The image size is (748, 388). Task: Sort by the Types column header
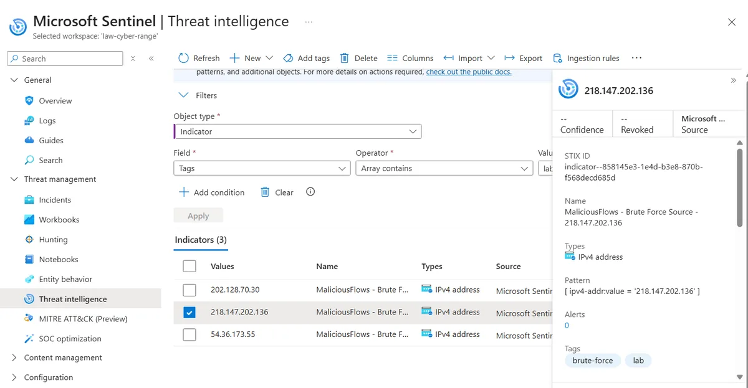[x=432, y=267]
